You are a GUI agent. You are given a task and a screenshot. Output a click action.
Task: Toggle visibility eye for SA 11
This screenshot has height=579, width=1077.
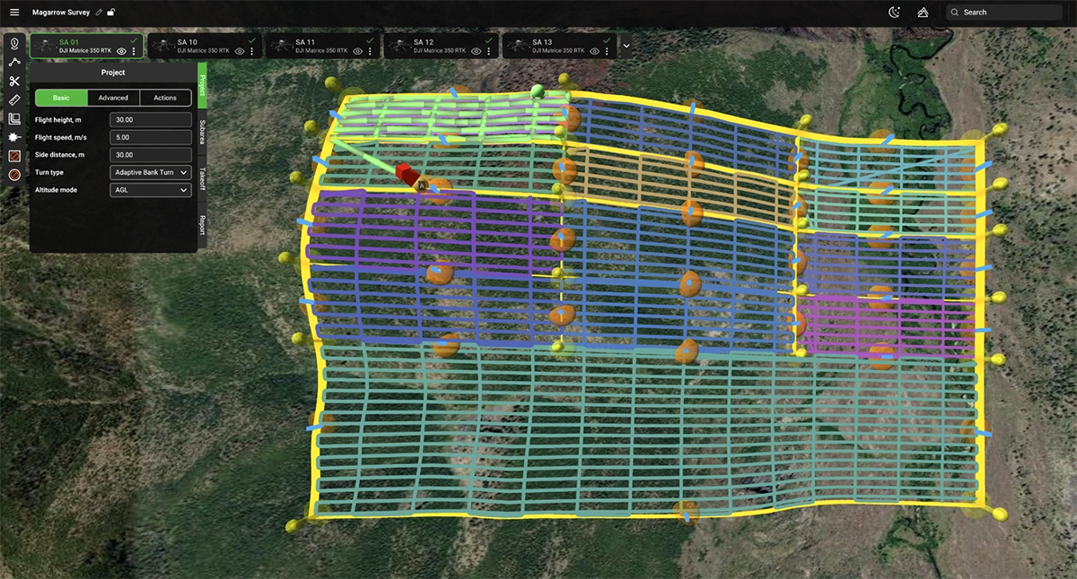(357, 52)
